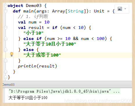Click 'Demo03' object name in code

[34, 6]
